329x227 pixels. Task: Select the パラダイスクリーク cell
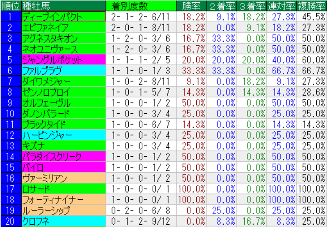[63, 156]
